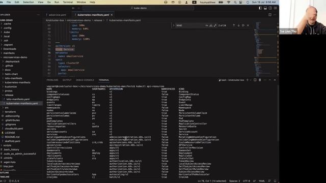Open the adservice.yaml editor tab

(x=58, y=15)
